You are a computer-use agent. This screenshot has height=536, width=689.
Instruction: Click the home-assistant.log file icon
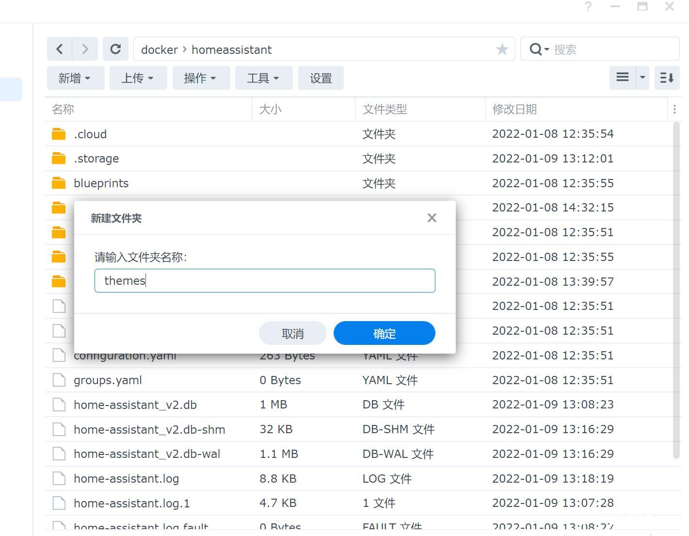pyautogui.click(x=59, y=478)
